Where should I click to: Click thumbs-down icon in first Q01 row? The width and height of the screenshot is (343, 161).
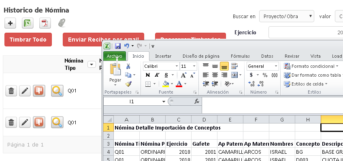tap(39, 91)
